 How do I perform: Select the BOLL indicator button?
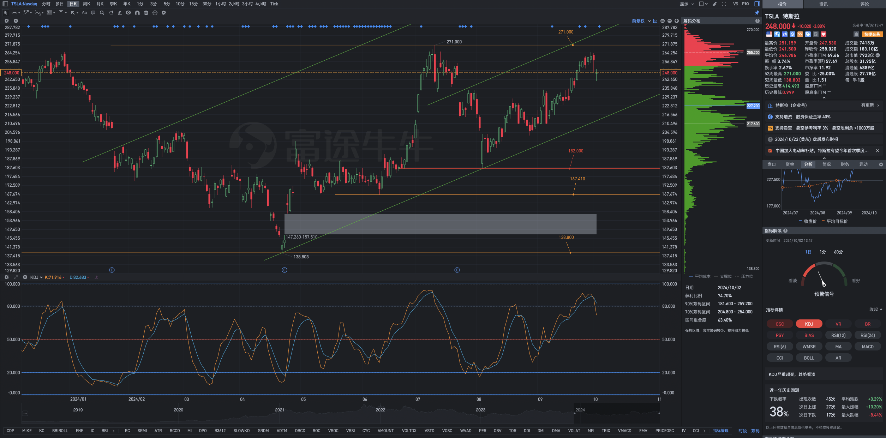[x=809, y=358]
